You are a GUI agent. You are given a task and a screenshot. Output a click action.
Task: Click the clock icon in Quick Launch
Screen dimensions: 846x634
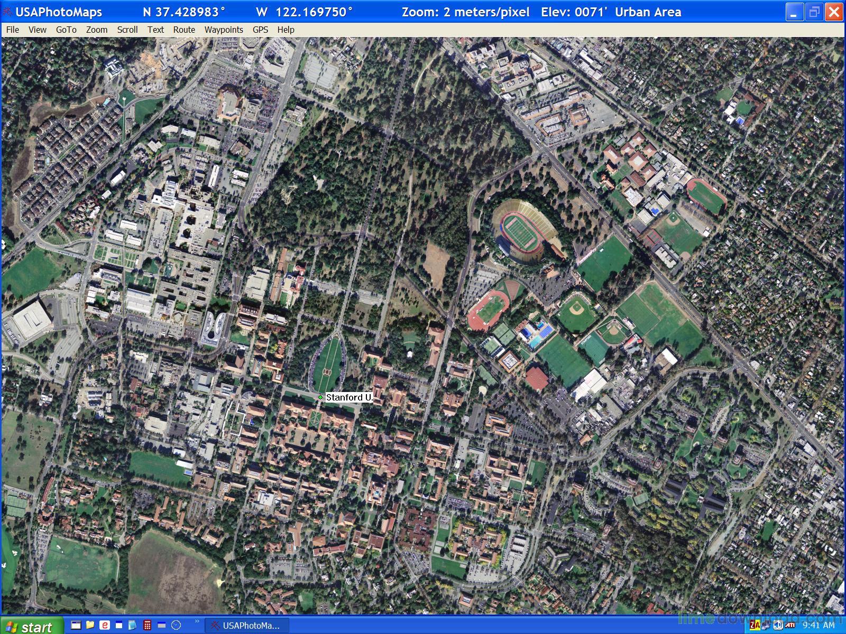[x=177, y=626]
